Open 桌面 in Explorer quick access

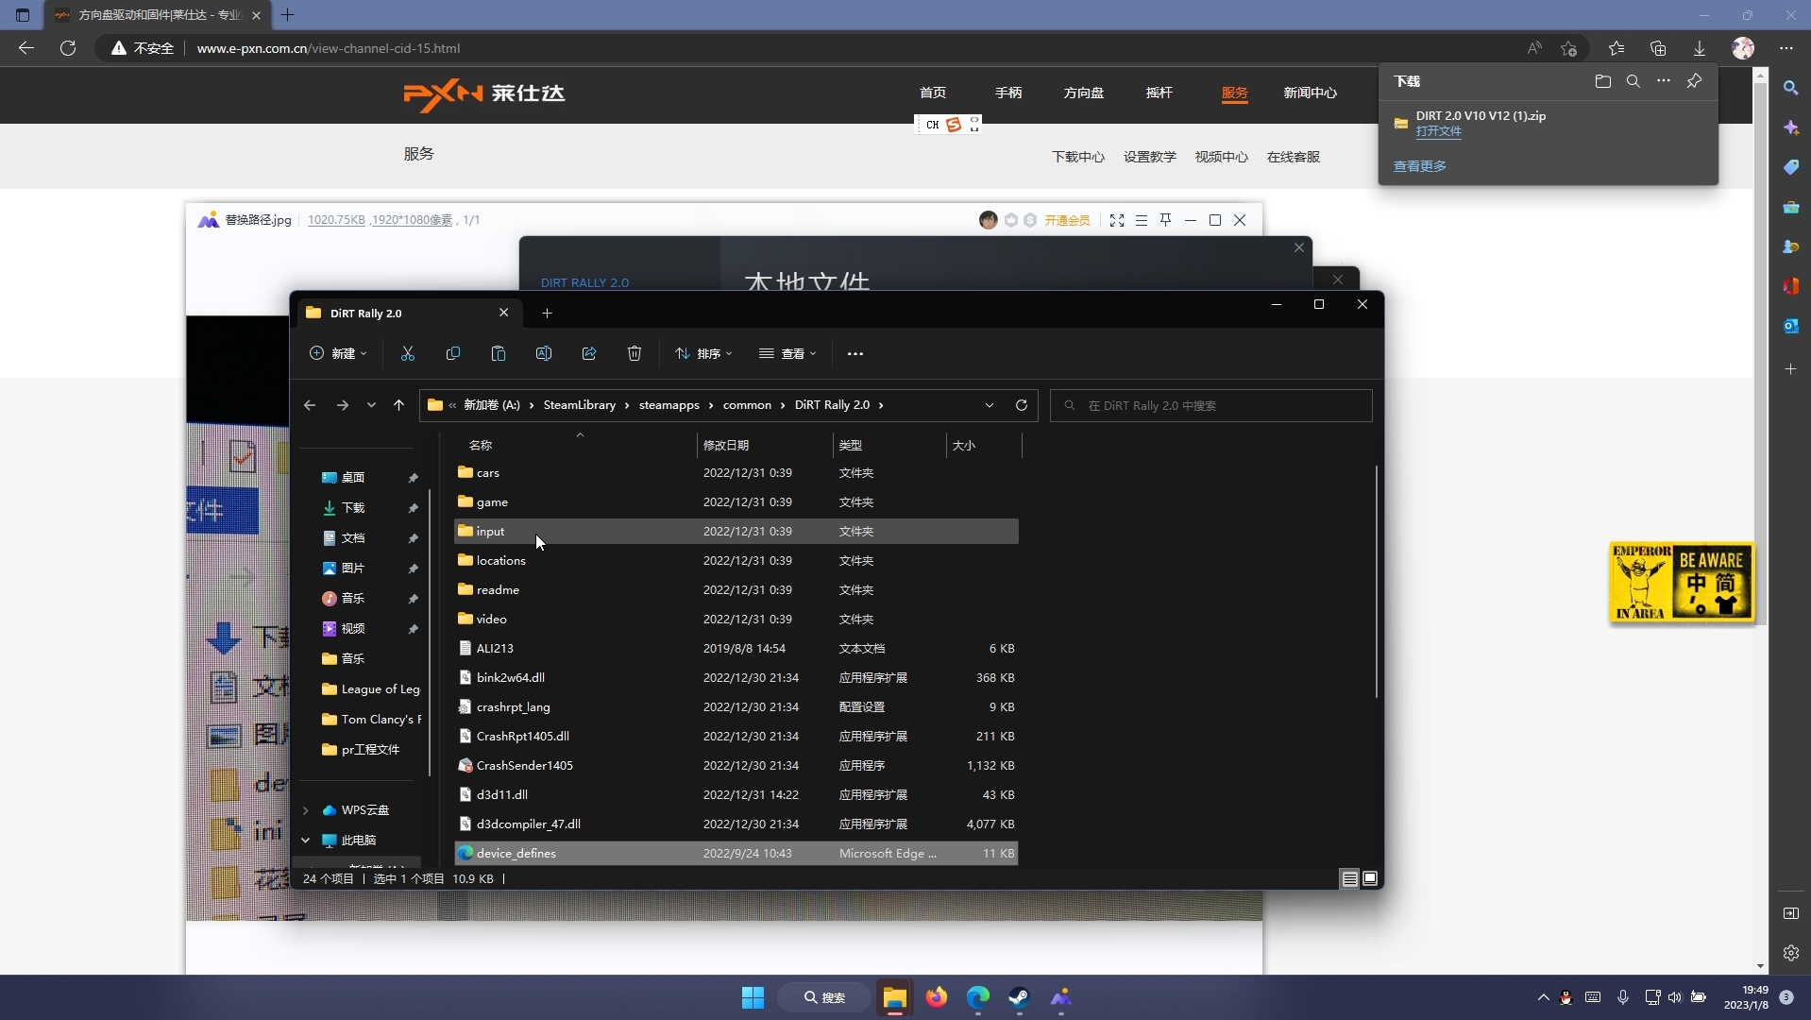click(x=353, y=478)
